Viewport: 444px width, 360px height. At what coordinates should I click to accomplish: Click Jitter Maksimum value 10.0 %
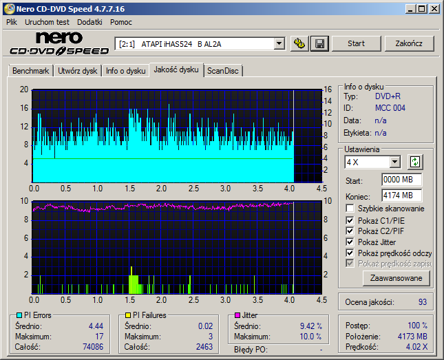point(310,337)
